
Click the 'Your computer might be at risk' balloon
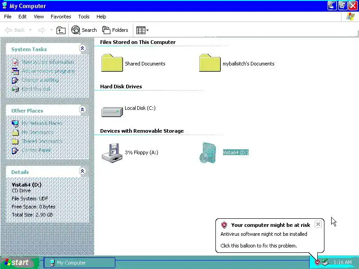point(270,236)
